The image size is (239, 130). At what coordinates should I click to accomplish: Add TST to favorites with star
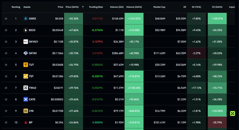pos(6,76)
